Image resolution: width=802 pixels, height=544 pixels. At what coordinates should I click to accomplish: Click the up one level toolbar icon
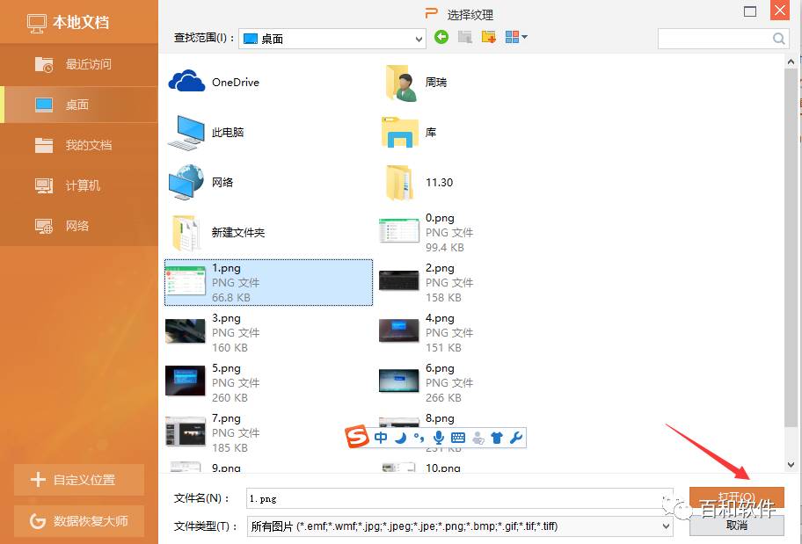[x=465, y=37]
